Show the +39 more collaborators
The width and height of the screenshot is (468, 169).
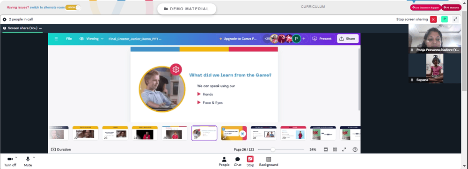(x=267, y=39)
